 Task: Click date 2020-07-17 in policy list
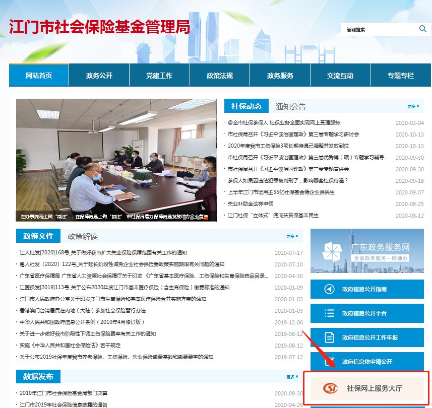(x=288, y=253)
